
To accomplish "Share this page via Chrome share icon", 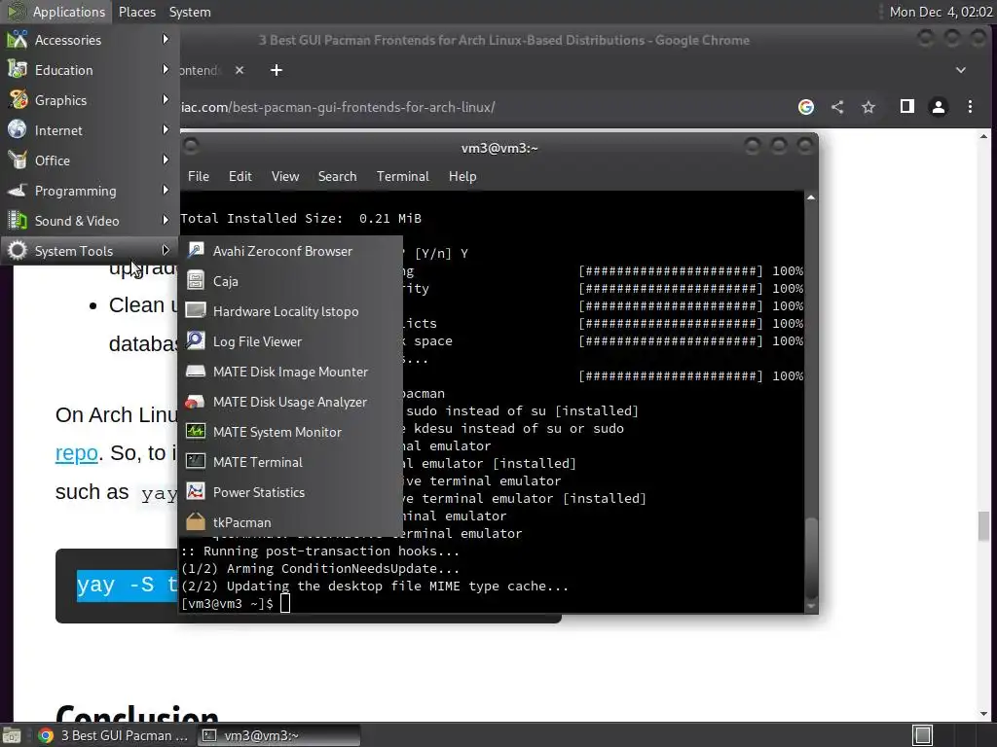I will pos(837,107).
